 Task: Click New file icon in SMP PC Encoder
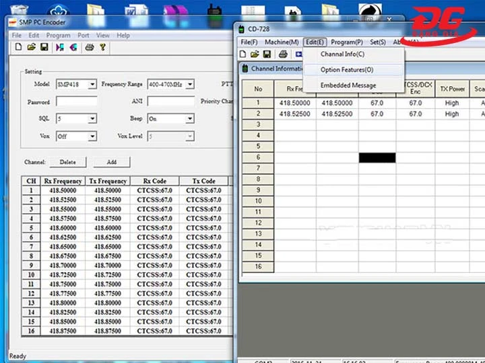(x=18, y=47)
